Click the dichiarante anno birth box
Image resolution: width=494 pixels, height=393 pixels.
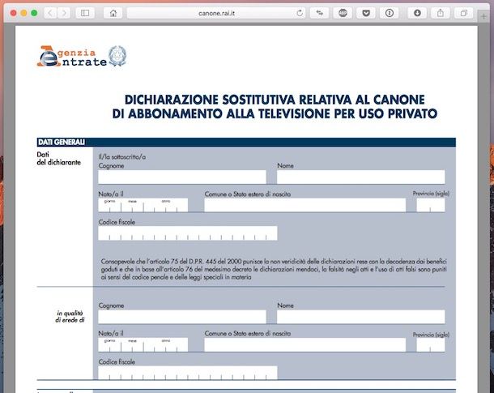coord(166,205)
